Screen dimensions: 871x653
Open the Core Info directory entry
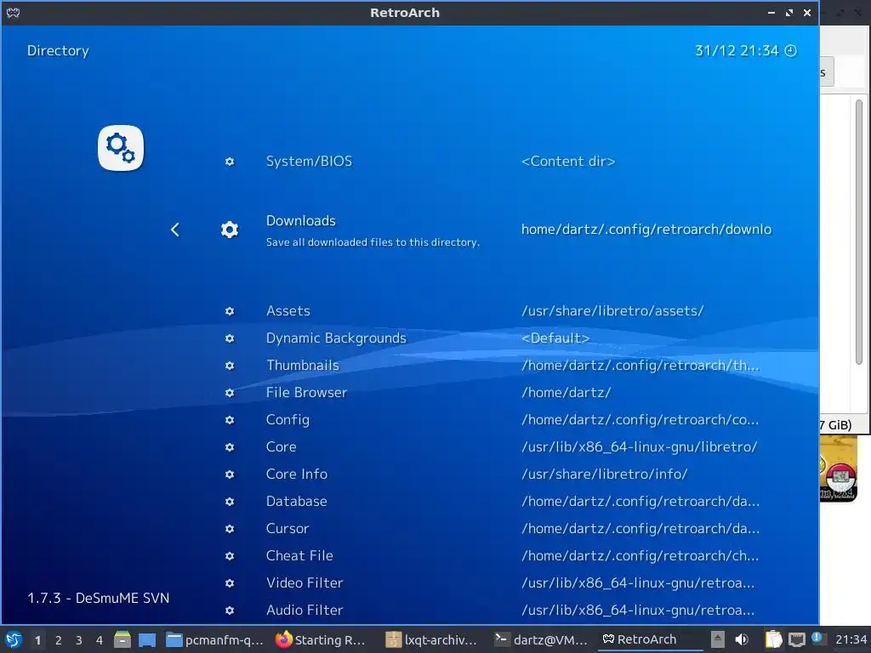pyautogui.click(x=297, y=474)
